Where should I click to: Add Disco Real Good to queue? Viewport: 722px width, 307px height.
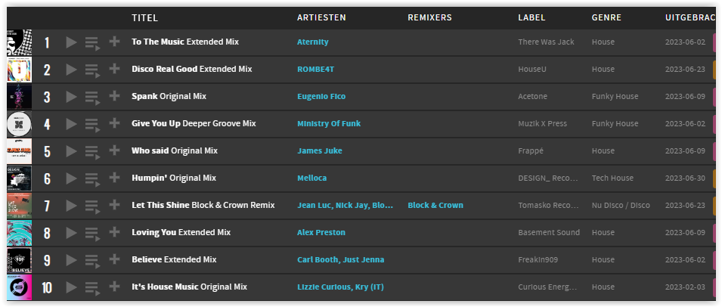click(92, 70)
